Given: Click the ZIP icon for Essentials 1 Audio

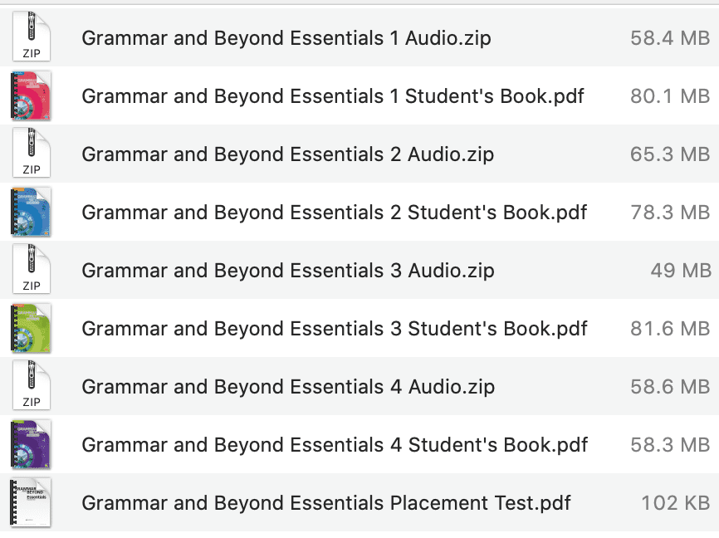Looking at the screenshot, I should point(32,38).
